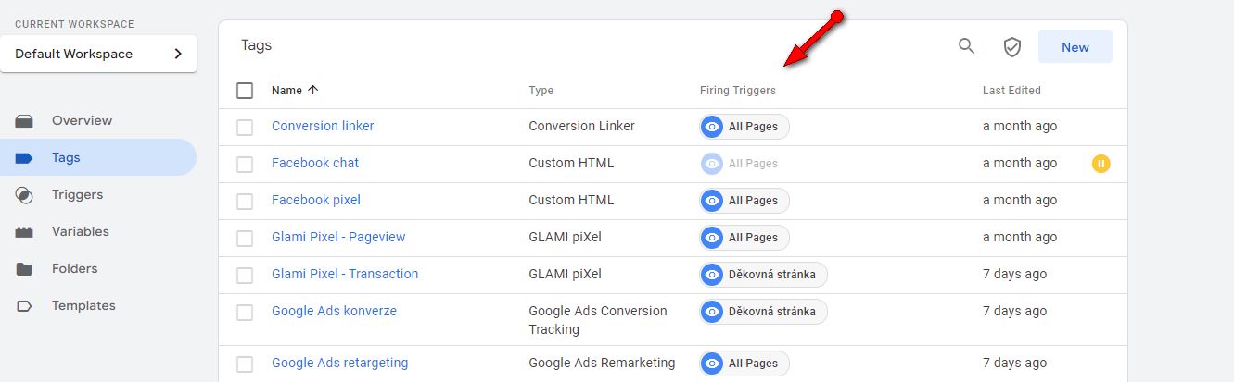1234x382 pixels.
Task: Sort tags by Name column arrow
Action: click(312, 91)
